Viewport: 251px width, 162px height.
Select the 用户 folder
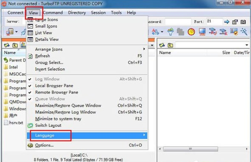(x=13, y=115)
